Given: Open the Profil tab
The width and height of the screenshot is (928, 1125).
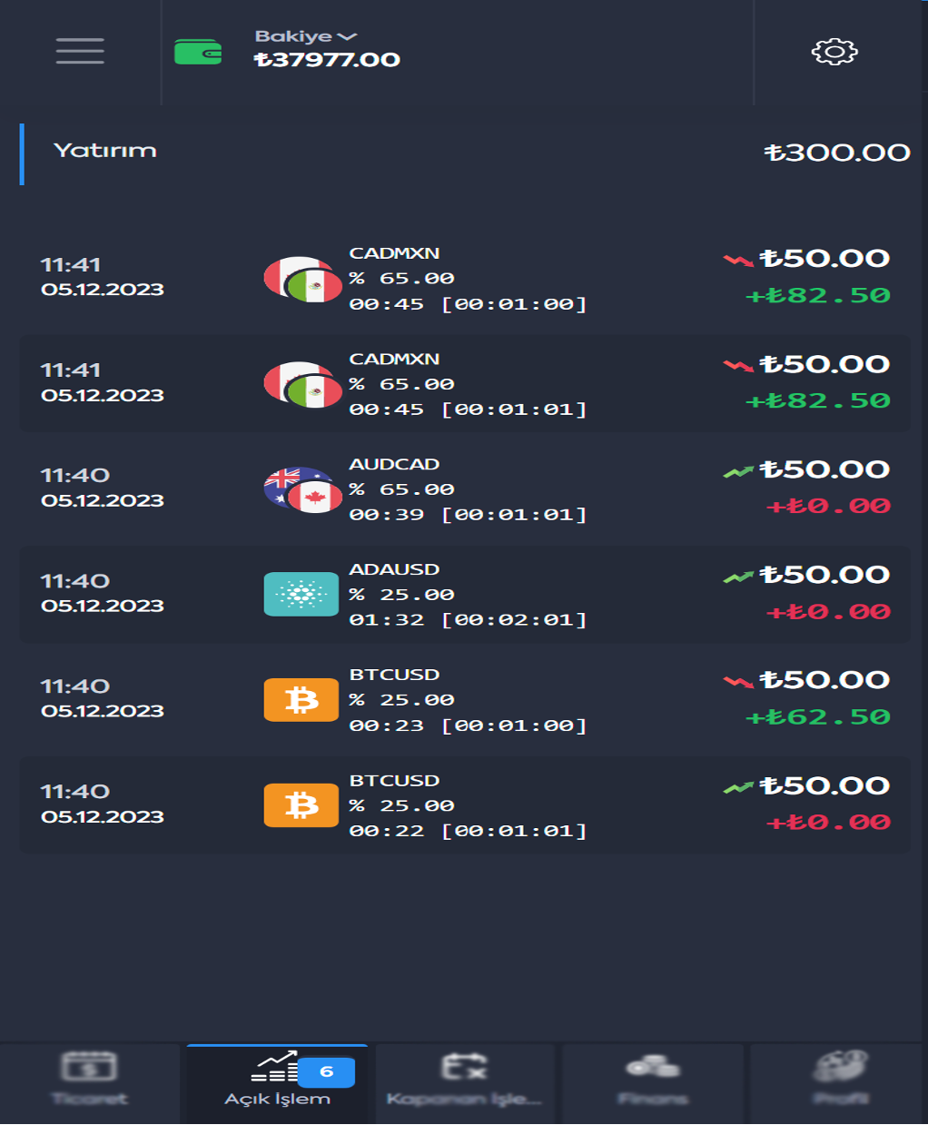Looking at the screenshot, I should pyautogui.click(x=840, y=1080).
